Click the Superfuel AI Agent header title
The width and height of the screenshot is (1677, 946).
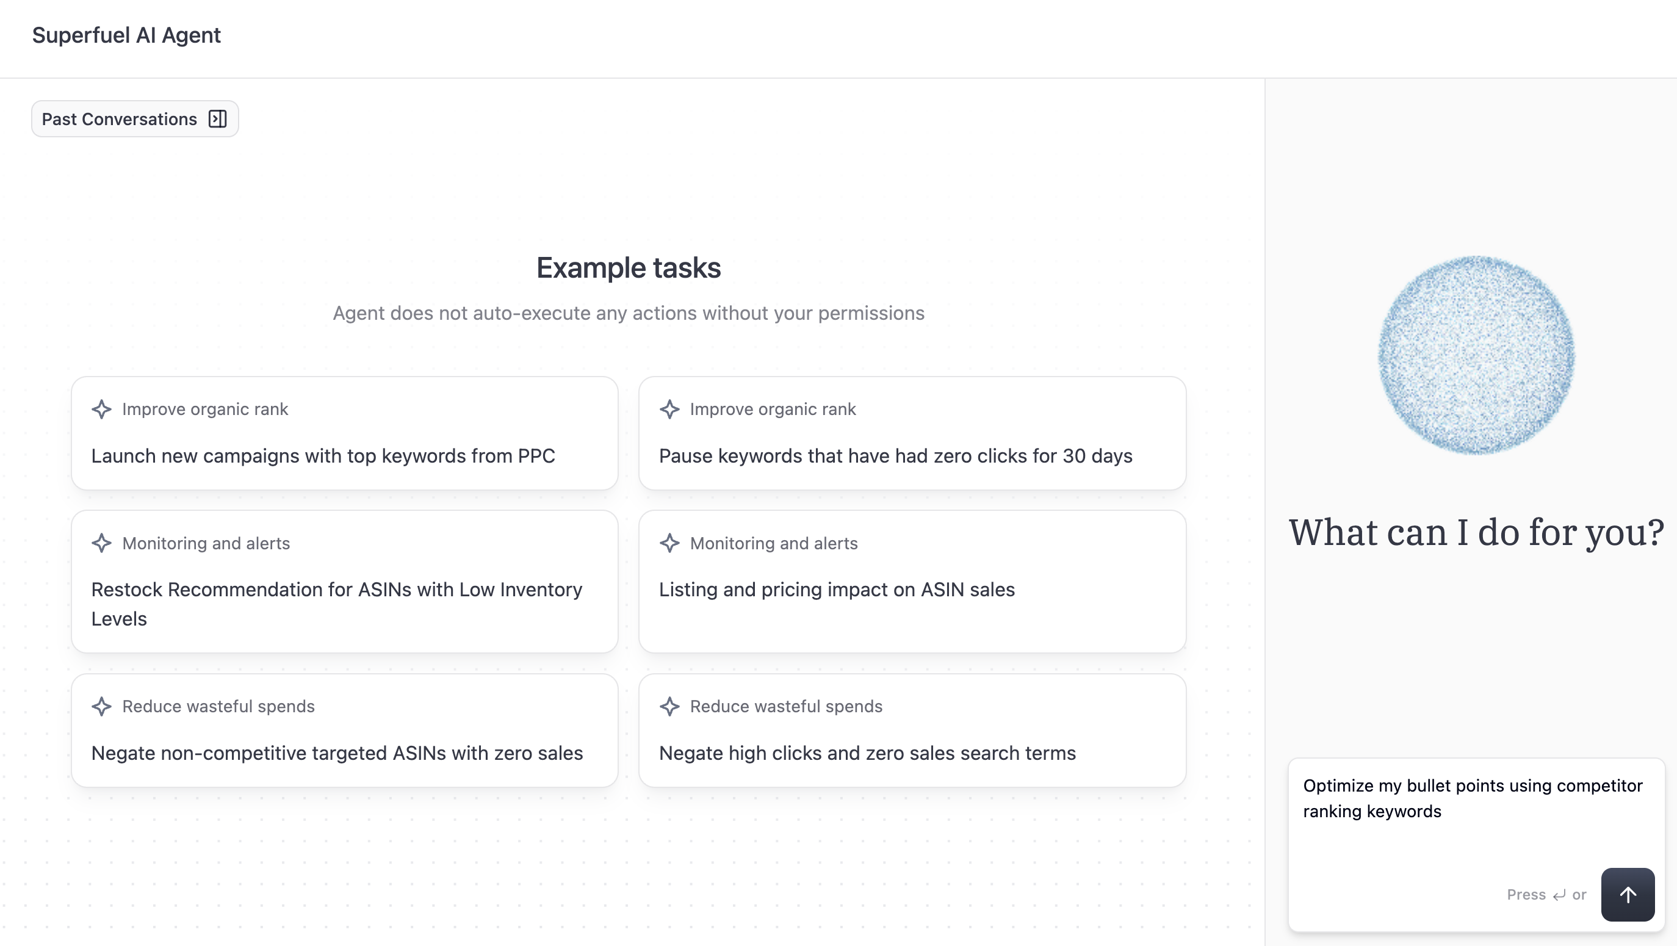(x=126, y=35)
